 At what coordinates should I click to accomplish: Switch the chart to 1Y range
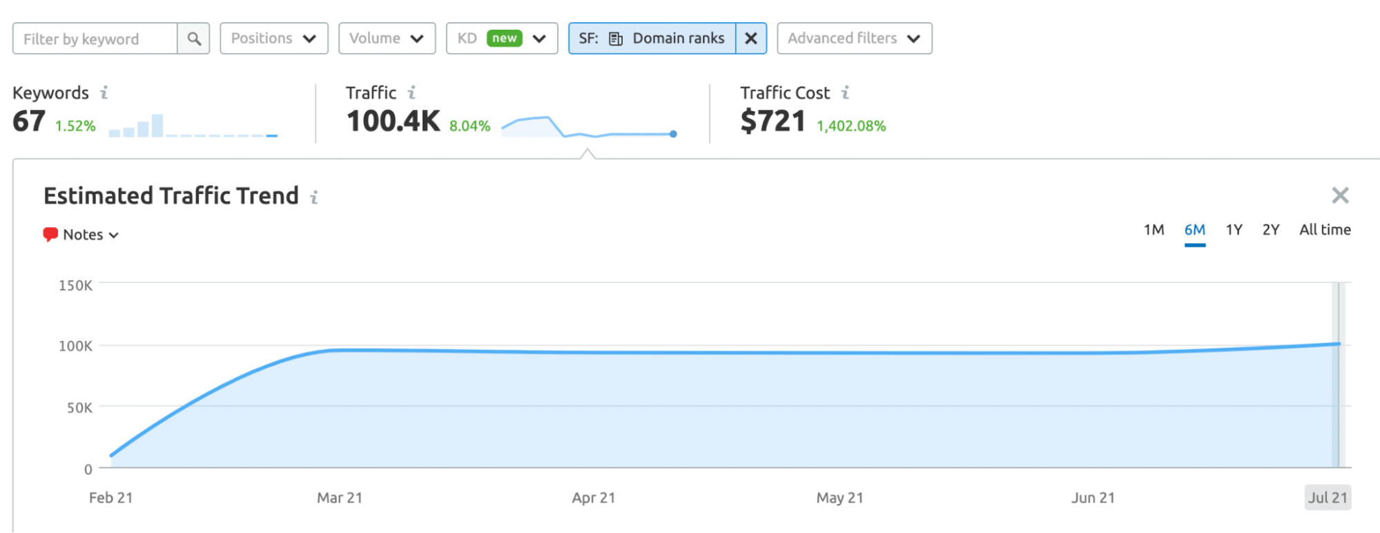[1234, 230]
